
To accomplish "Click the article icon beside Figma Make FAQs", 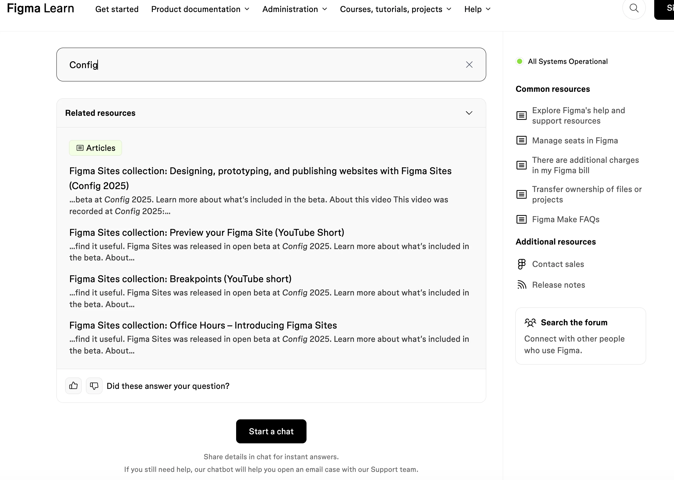I will [x=522, y=219].
